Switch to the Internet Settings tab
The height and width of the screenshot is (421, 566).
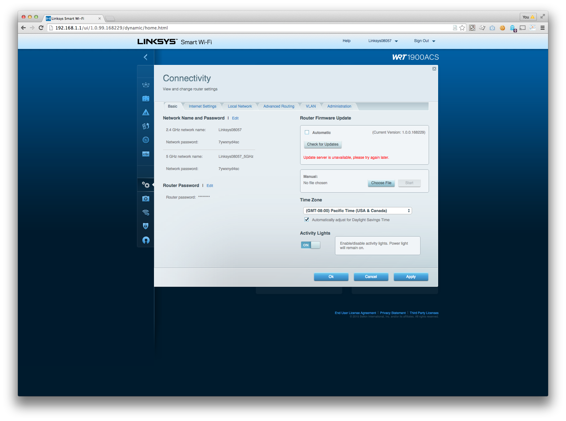click(202, 106)
